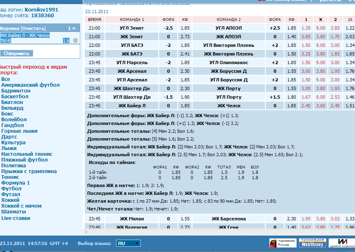Open Баскетбол sport category
Screen dimensions: 355x252
pyautogui.click(x=15, y=96)
